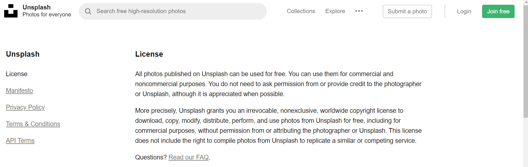Select License in the sidebar
Screen dimensions: 528x167
pyautogui.click(x=17, y=74)
